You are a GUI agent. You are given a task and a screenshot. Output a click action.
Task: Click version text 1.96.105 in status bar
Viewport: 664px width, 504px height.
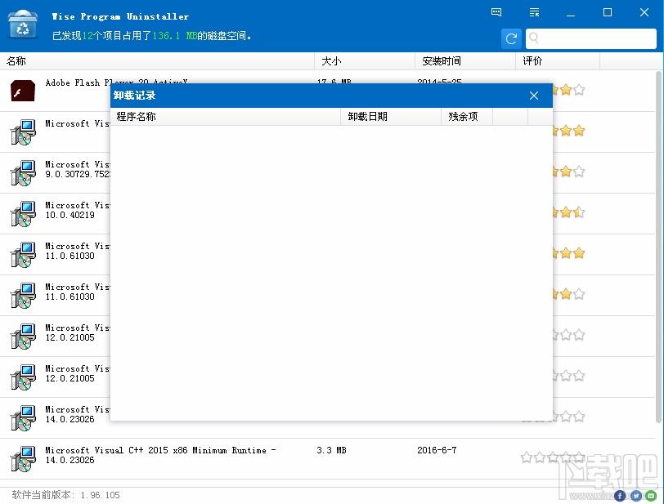100,495
